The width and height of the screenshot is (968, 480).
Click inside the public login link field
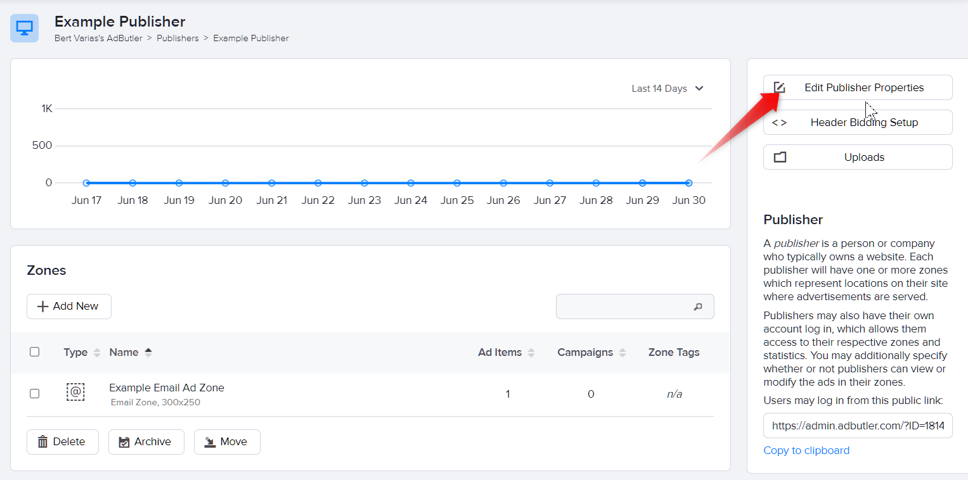tap(857, 425)
